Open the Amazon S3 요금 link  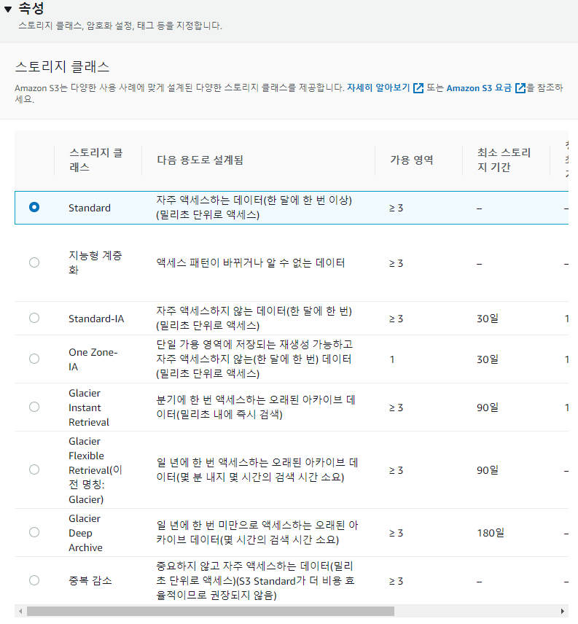[x=479, y=88]
